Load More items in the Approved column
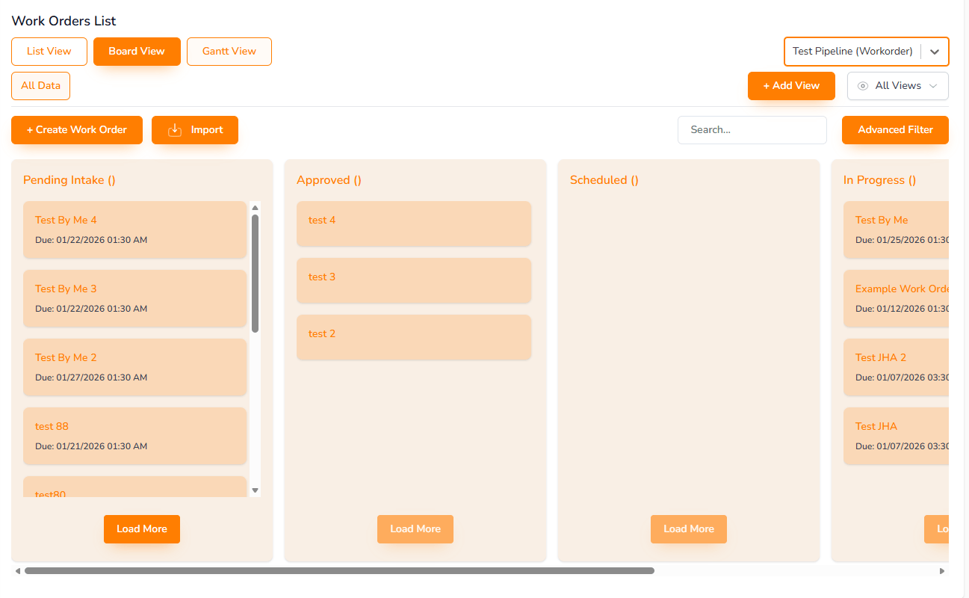This screenshot has height=598, width=969. [x=415, y=528]
